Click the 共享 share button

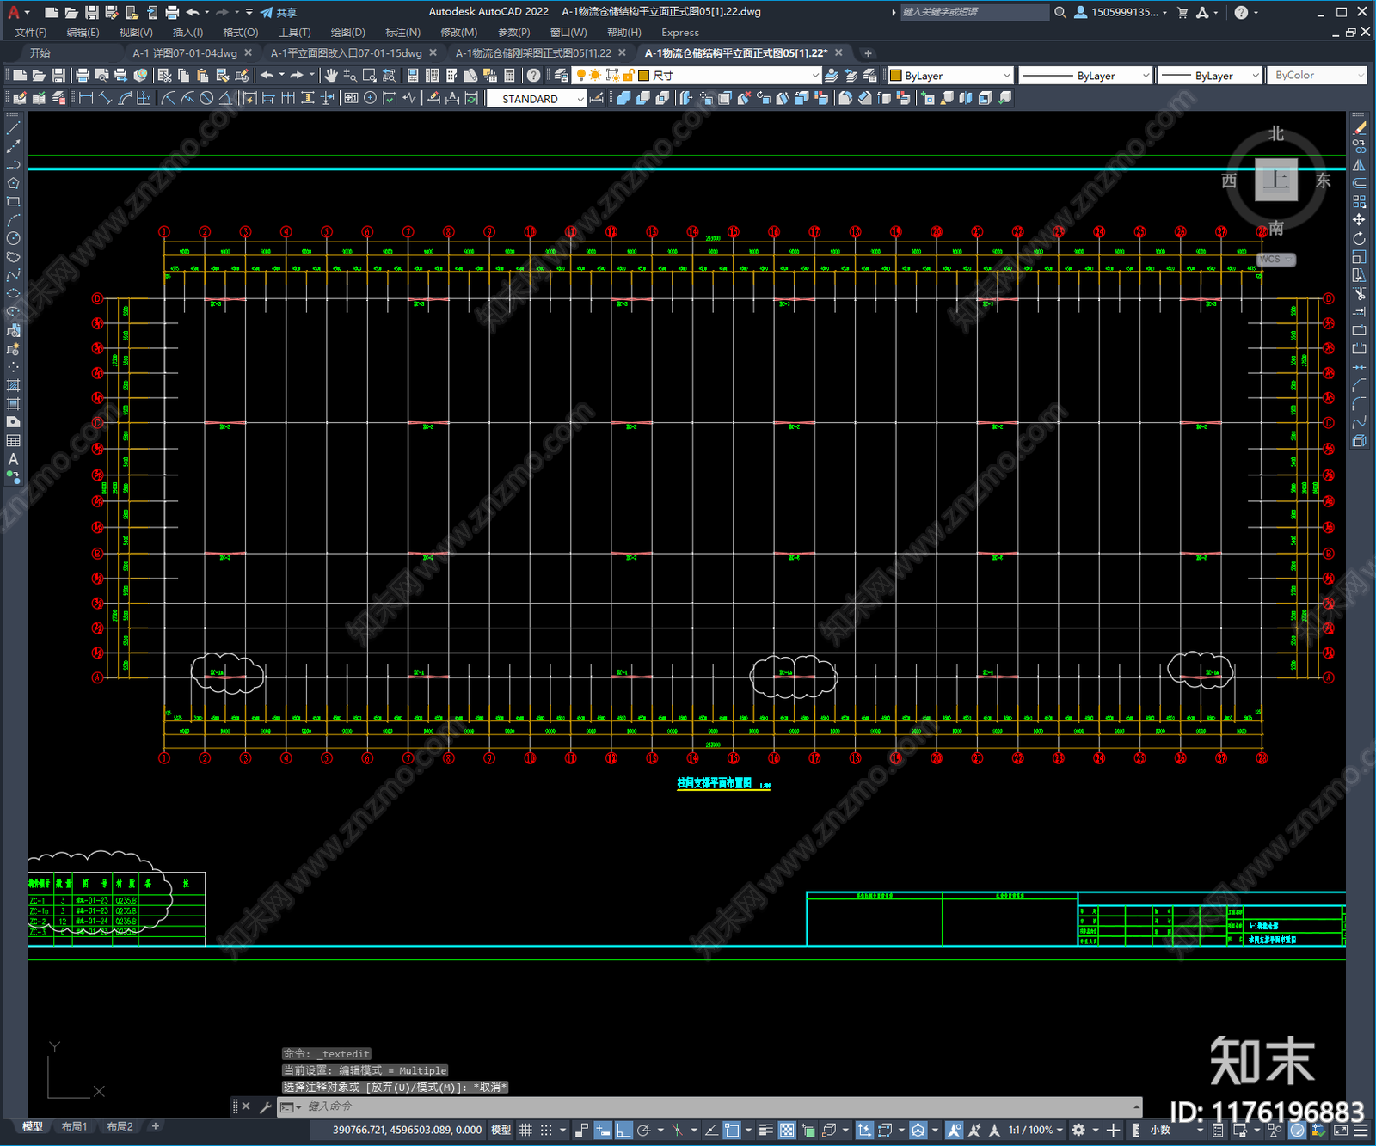[279, 12]
